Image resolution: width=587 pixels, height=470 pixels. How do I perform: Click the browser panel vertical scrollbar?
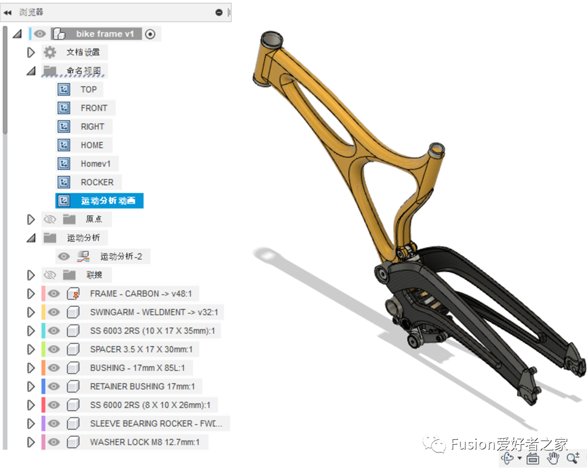click(4, 81)
